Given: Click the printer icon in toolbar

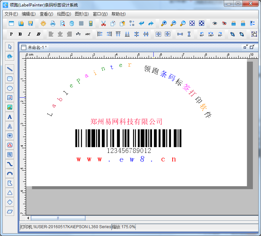Looking at the screenshot, I should 53,23.
